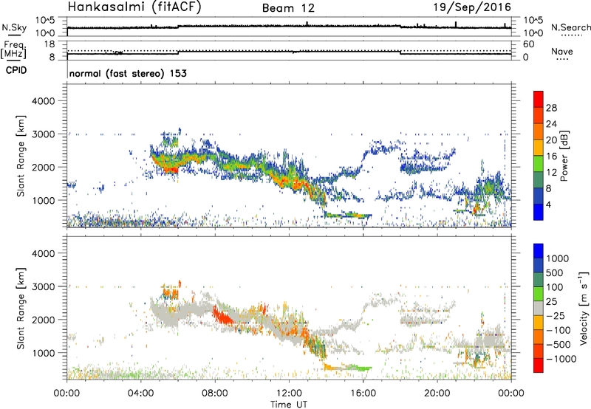Click the Hankasalmi (fitACF) title text
This screenshot has height=409, width=591.
click(x=134, y=7)
